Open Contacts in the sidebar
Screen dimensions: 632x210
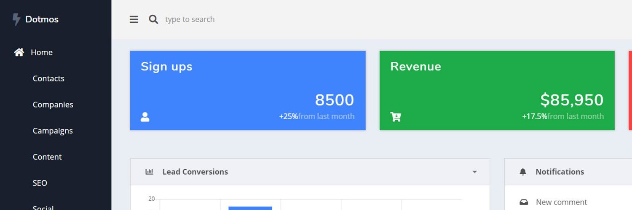(x=48, y=79)
